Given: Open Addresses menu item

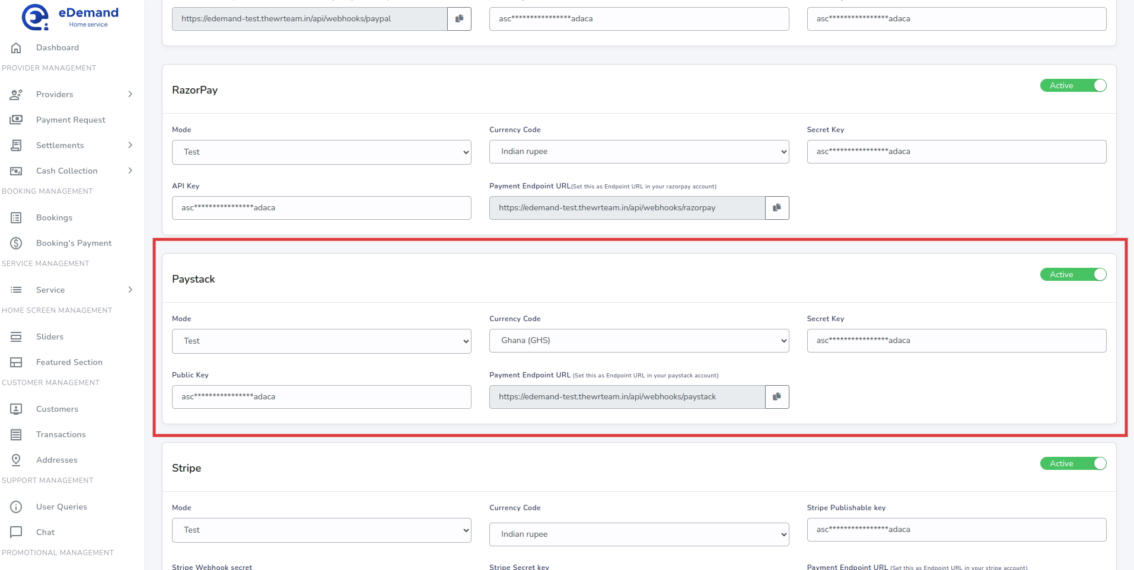Looking at the screenshot, I should tap(57, 460).
